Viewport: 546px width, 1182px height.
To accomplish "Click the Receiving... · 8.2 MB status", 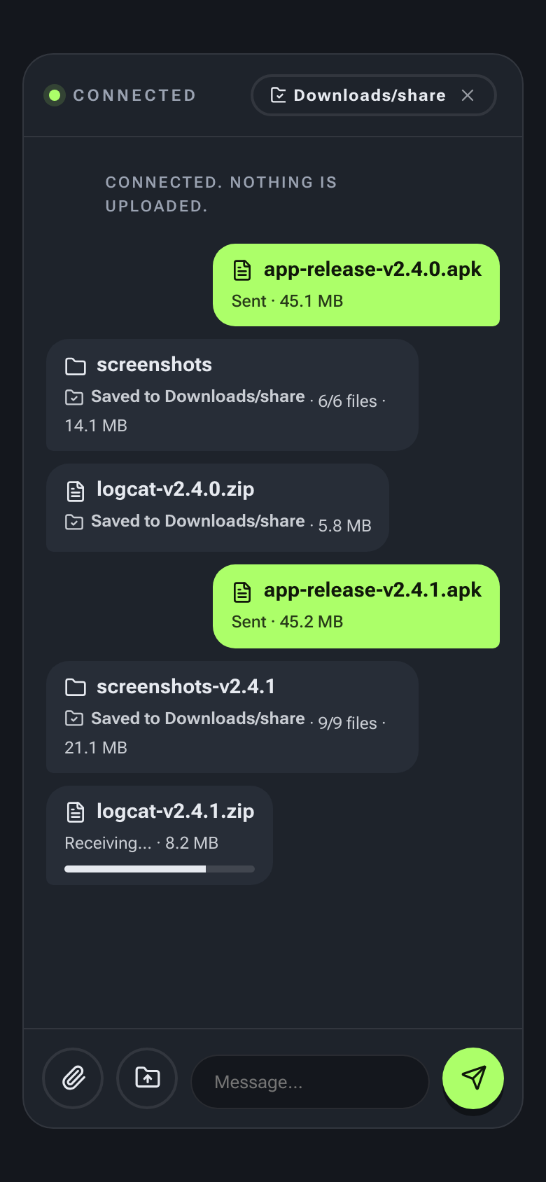I will tap(141, 843).
